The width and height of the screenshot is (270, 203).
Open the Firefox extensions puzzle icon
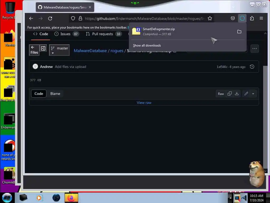click(x=252, y=18)
